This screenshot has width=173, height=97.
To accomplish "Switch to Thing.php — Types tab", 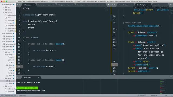I will 64,5.
